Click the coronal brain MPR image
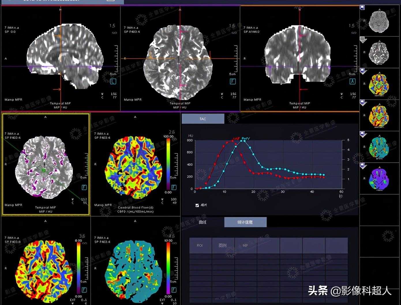The height and width of the screenshot is (305, 401). tap(298, 55)
